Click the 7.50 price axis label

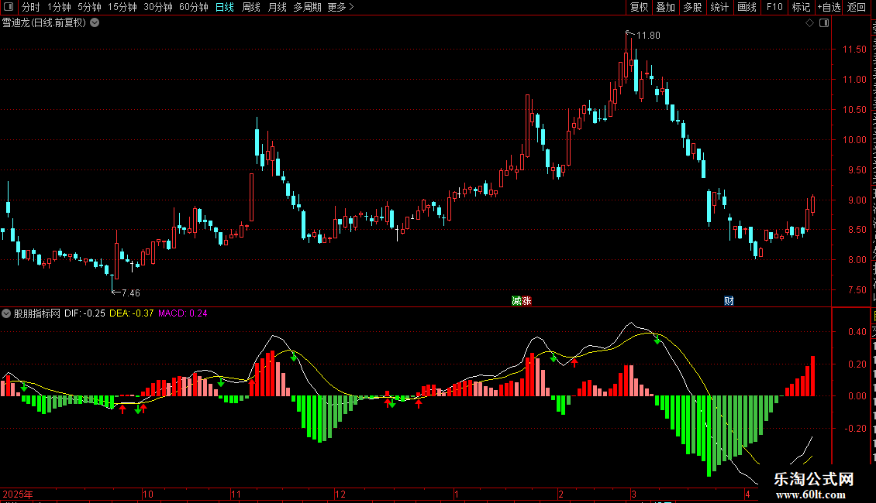pos(857,290)
